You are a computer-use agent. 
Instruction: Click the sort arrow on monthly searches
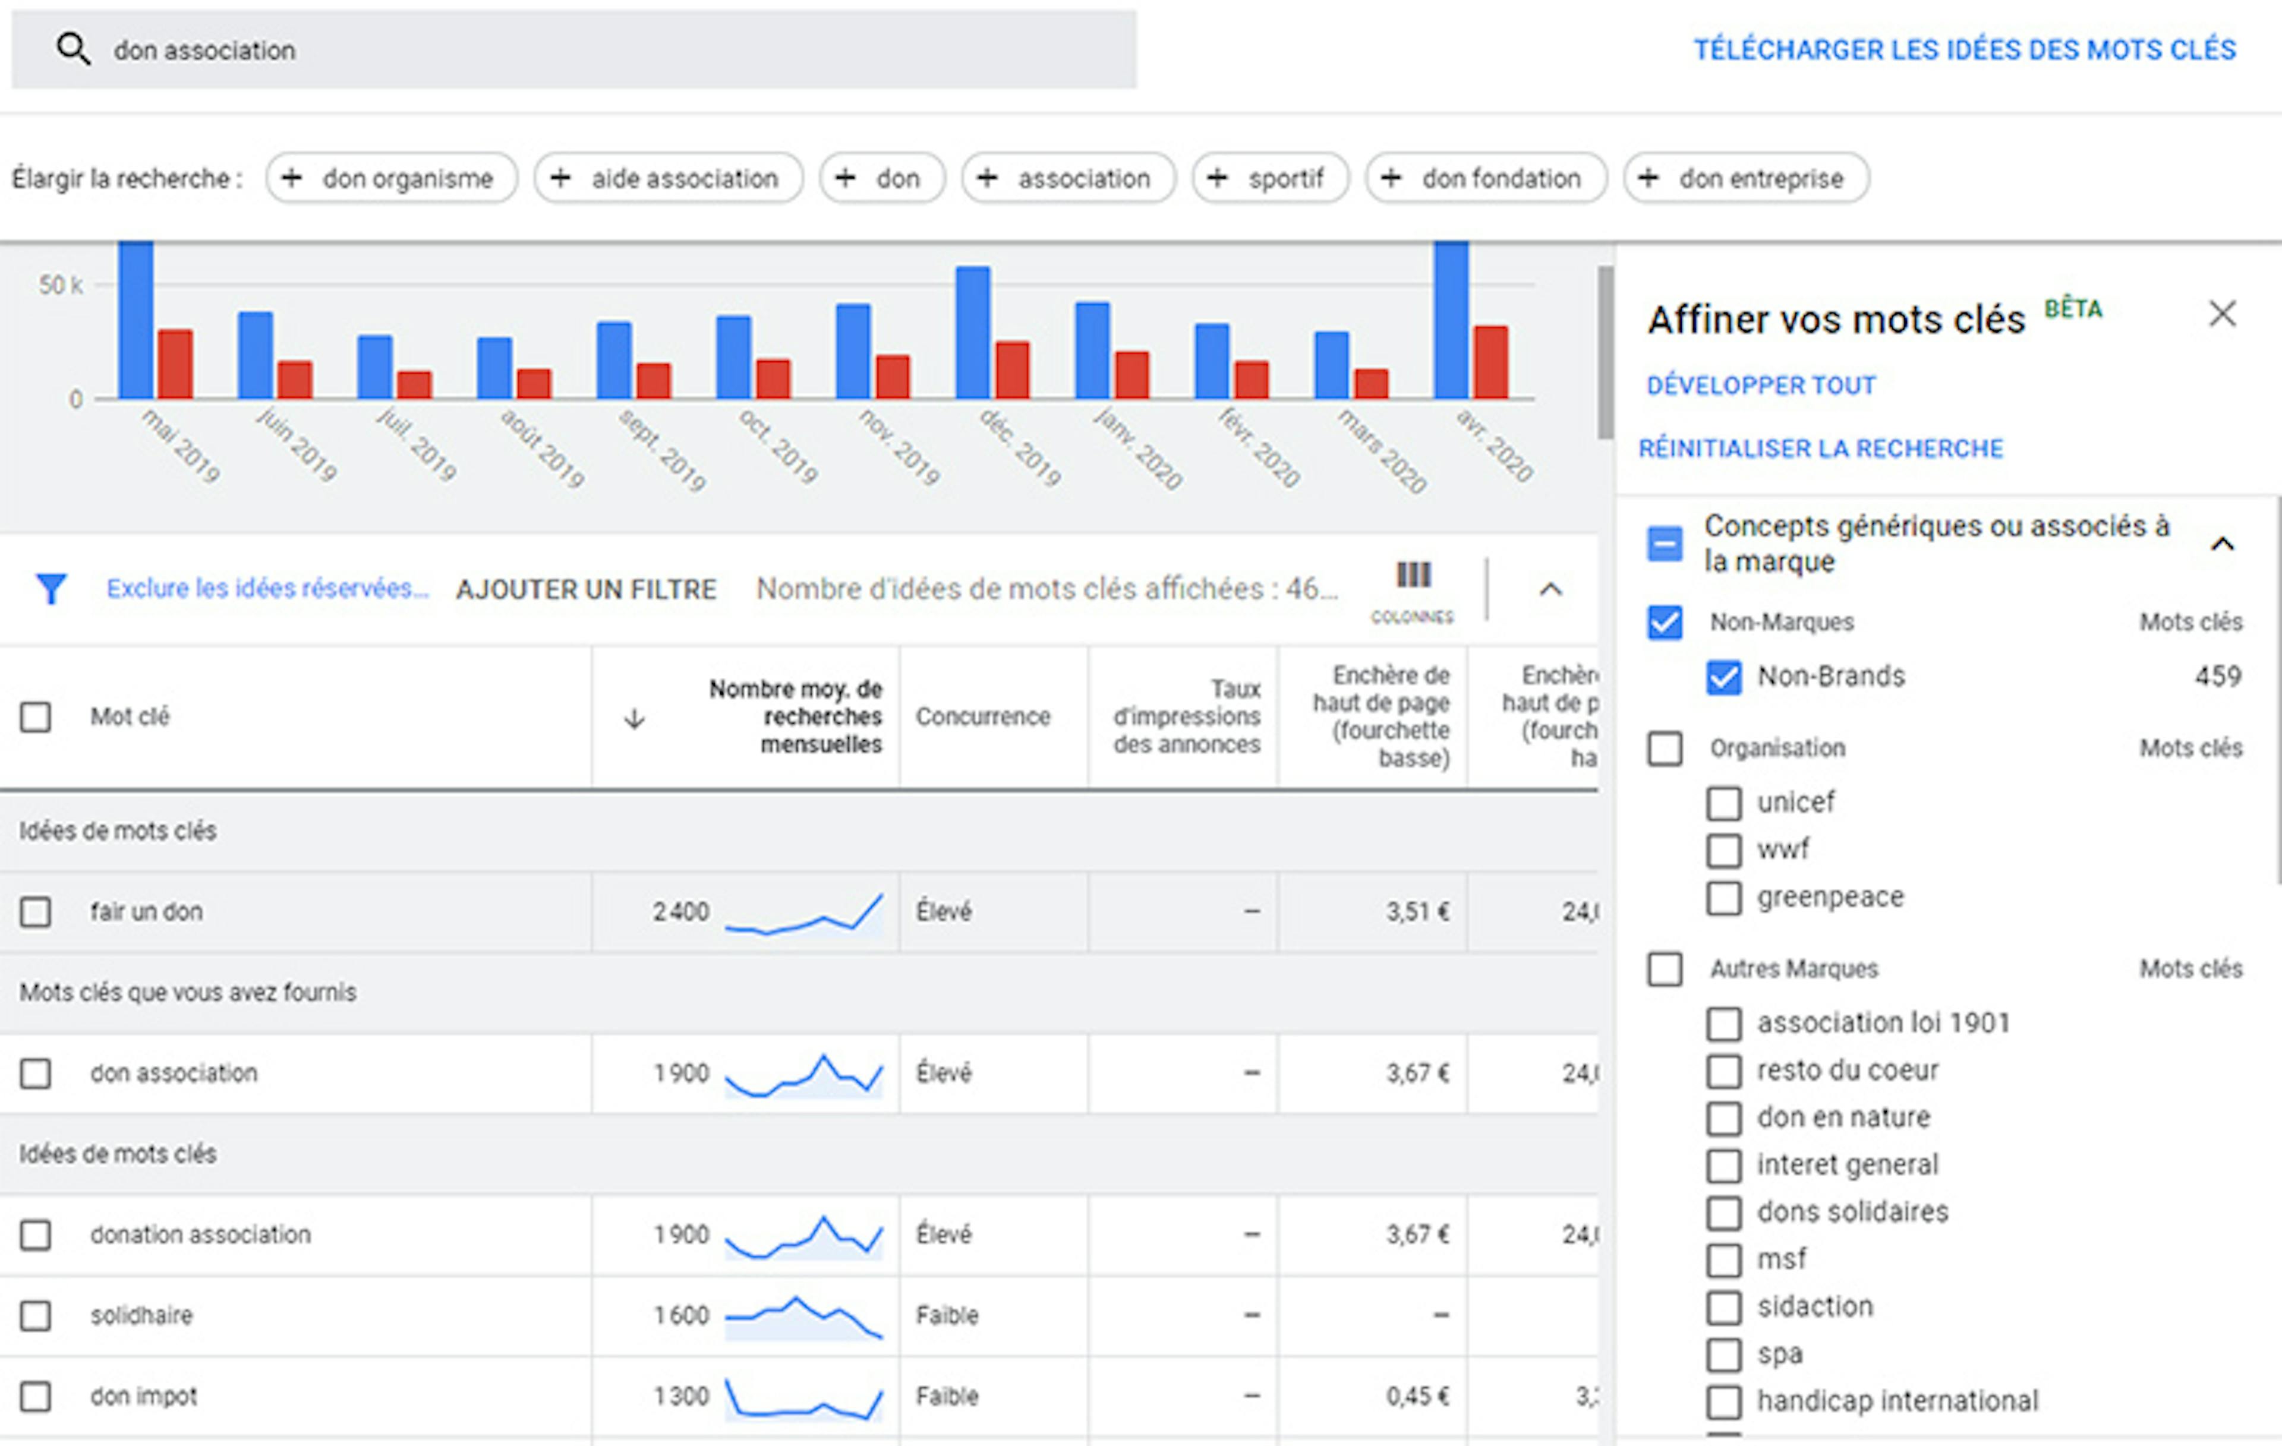pos(634,719)
